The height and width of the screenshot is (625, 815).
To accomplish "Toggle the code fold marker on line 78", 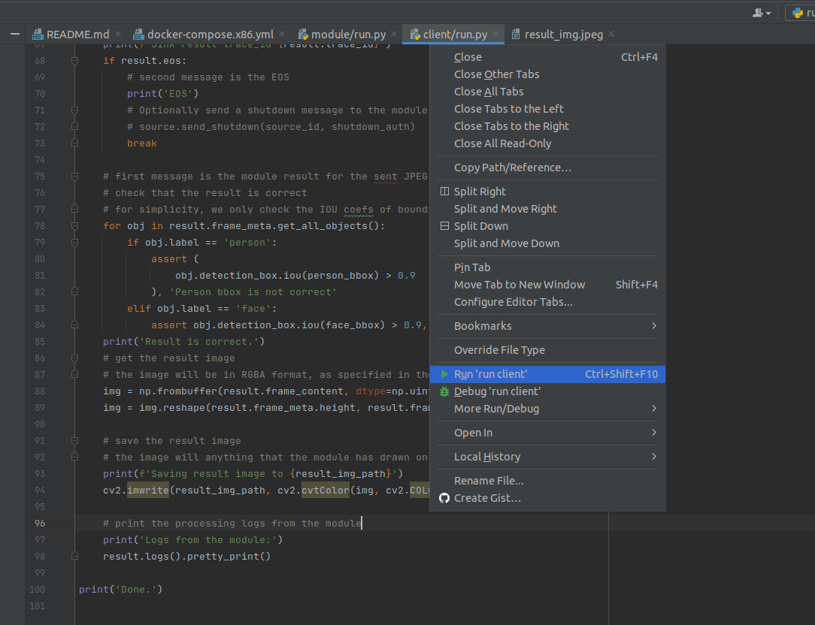I will [x=74, y=226].
